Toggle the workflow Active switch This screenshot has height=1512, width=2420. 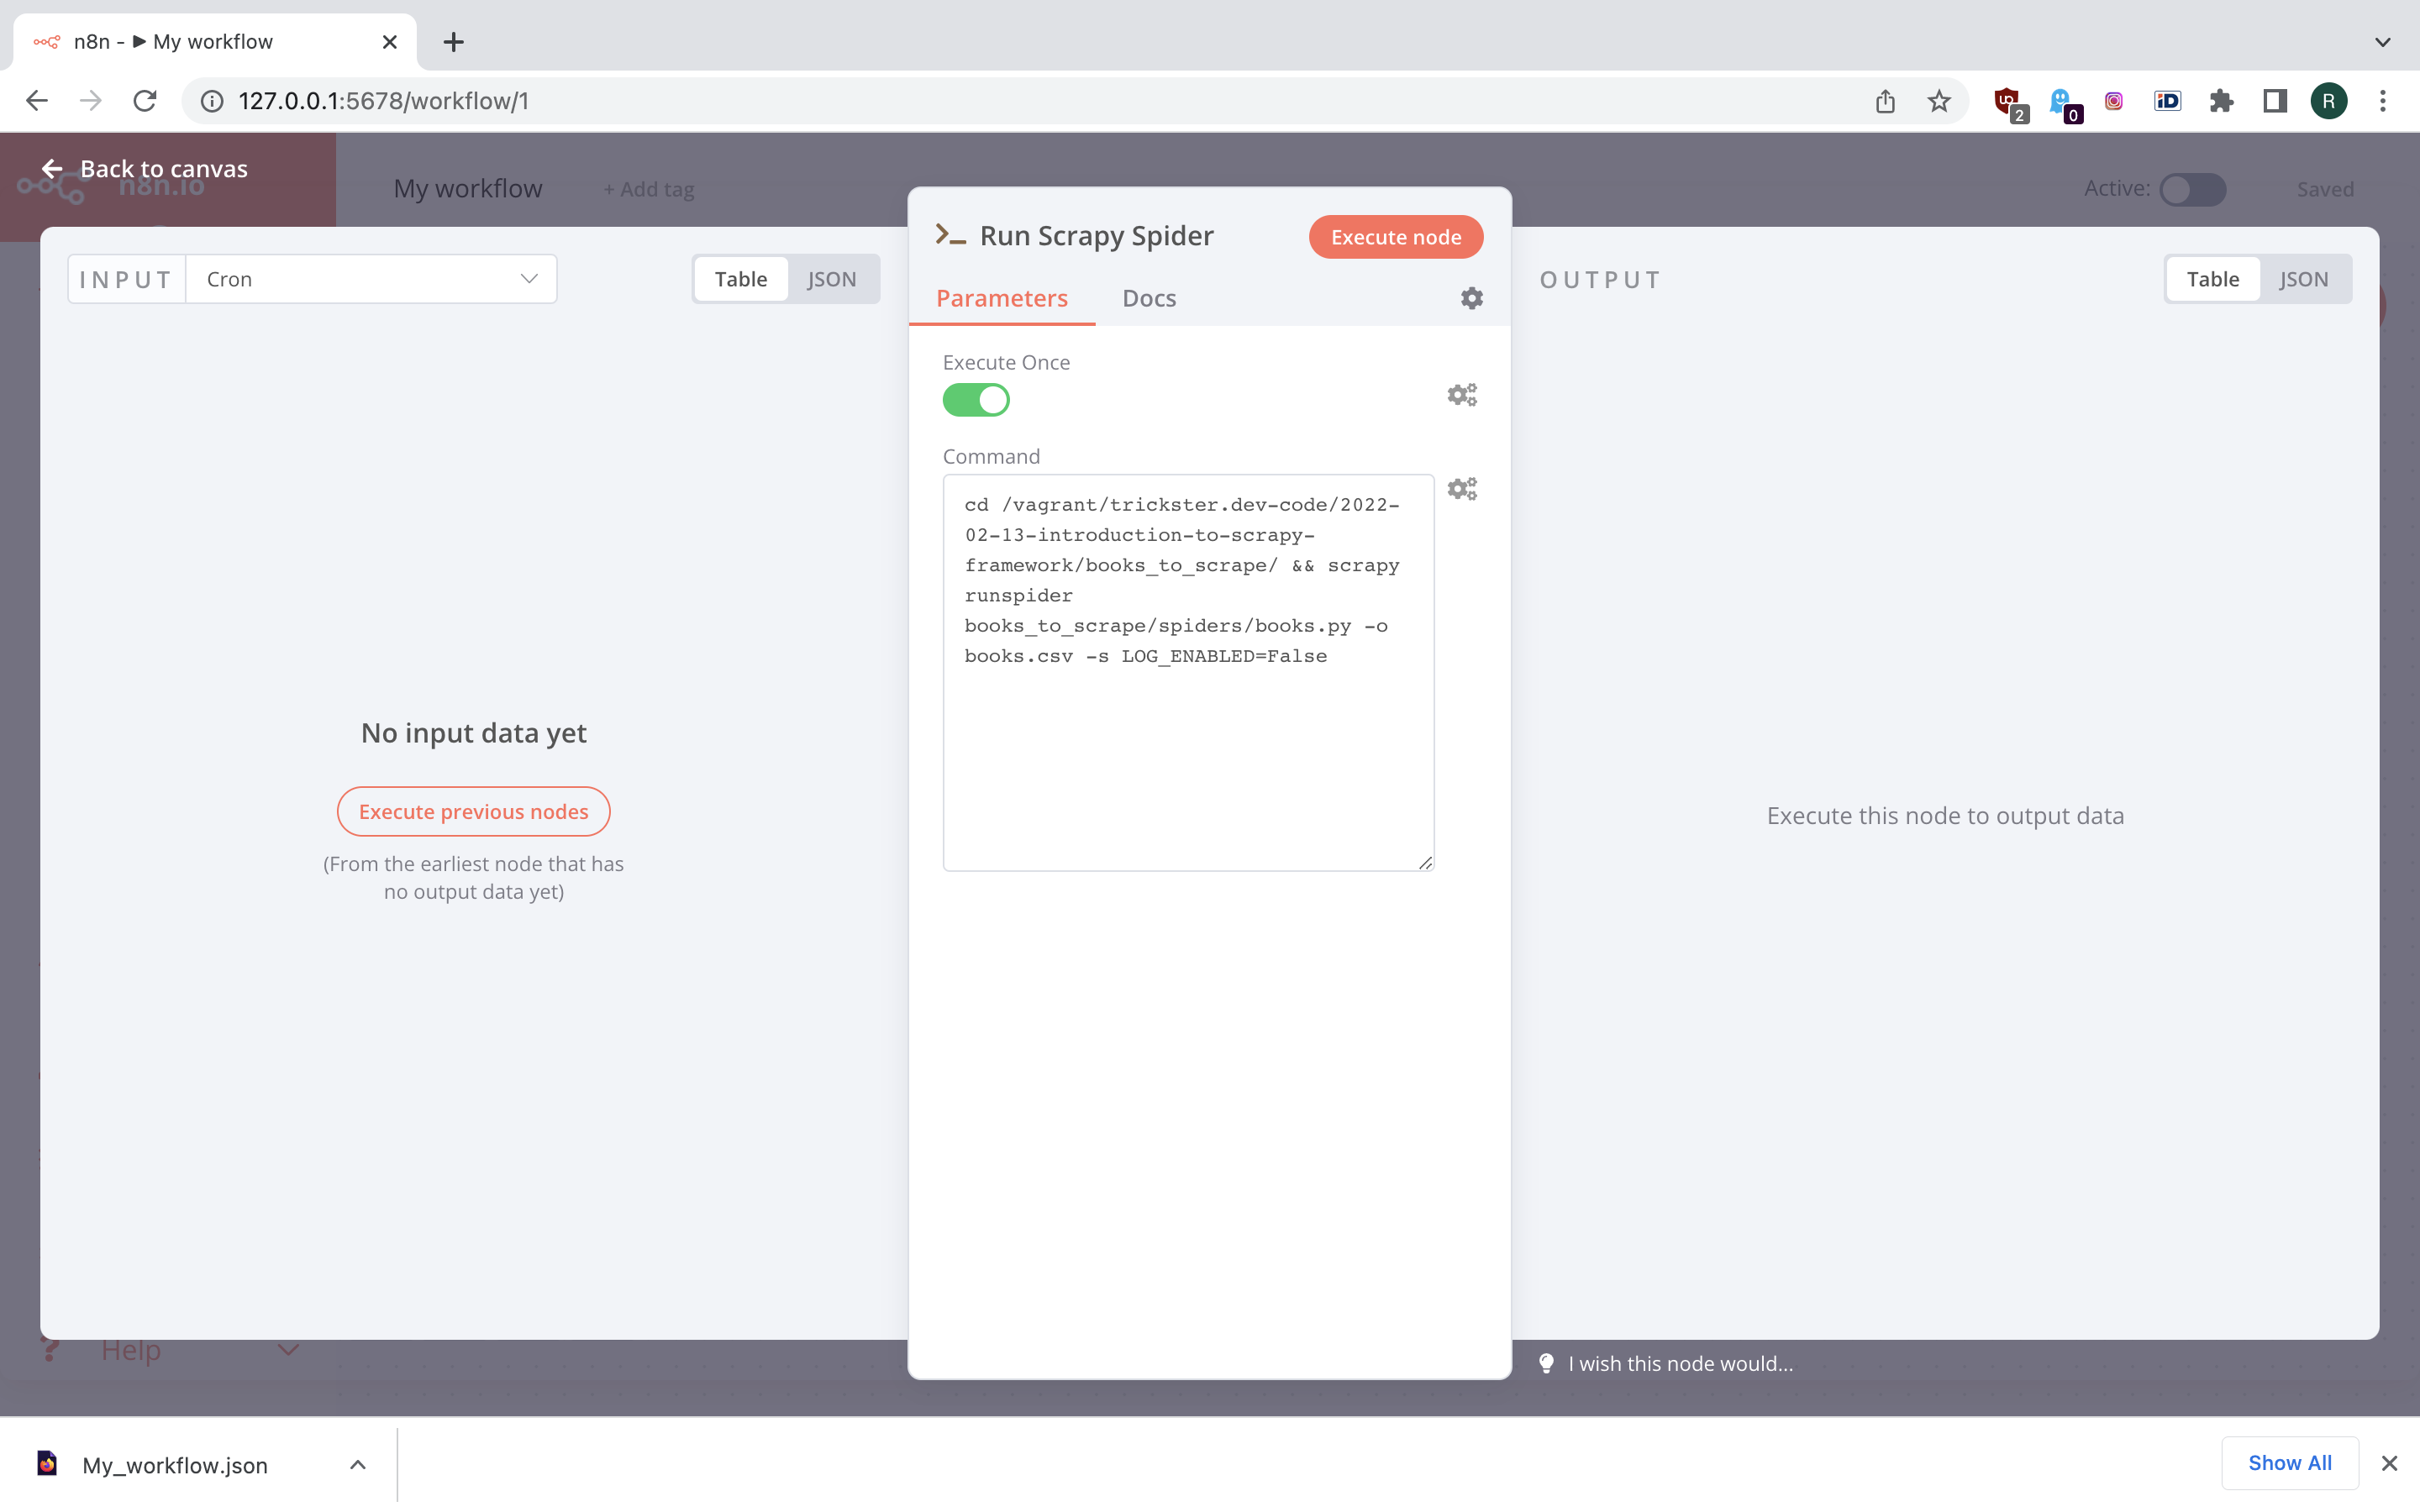[2192, 189]
